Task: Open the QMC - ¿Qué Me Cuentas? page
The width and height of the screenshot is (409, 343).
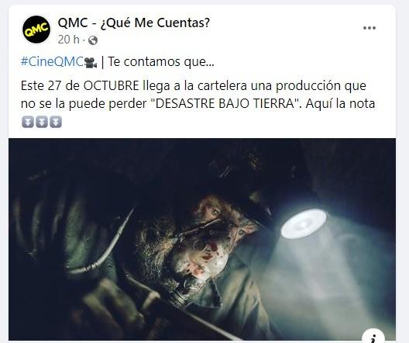Action: tap(134, 23)
